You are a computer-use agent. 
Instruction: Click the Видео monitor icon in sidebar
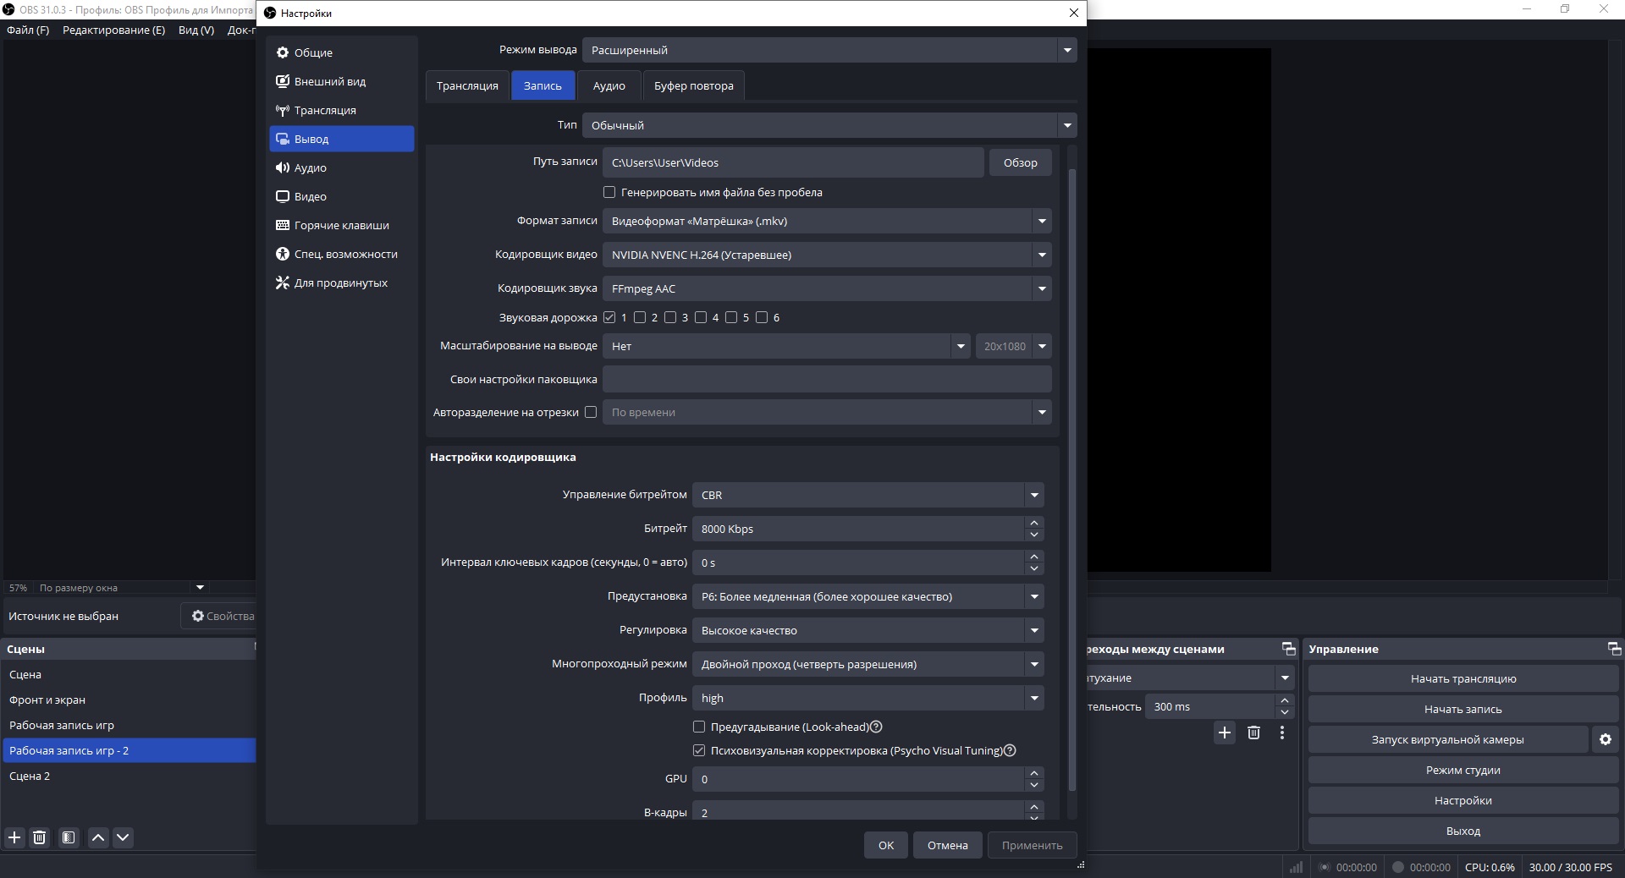[283, 196]
